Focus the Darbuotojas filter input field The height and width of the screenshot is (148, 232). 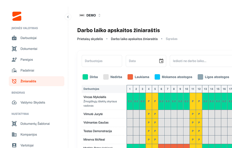coord(102,61)
